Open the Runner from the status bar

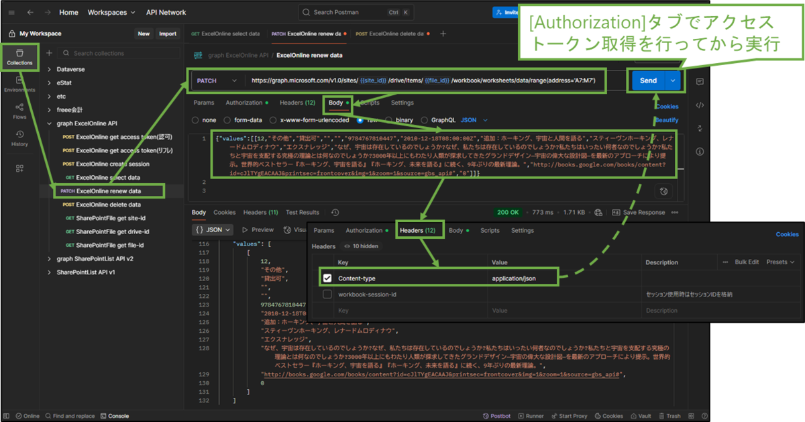click(x=530, y=416)
